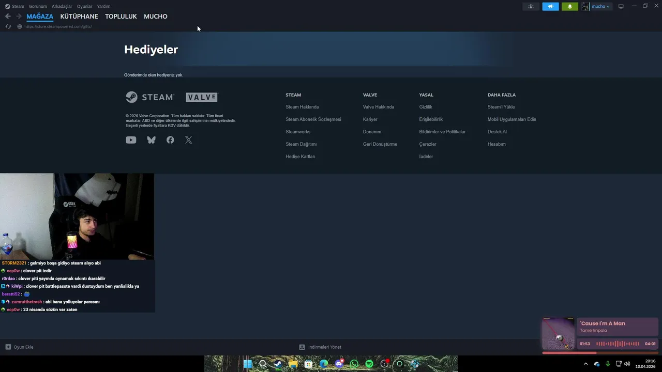662x372 pixels.
Task: Open the Yardım menu
Action: (x=103, y=6)
